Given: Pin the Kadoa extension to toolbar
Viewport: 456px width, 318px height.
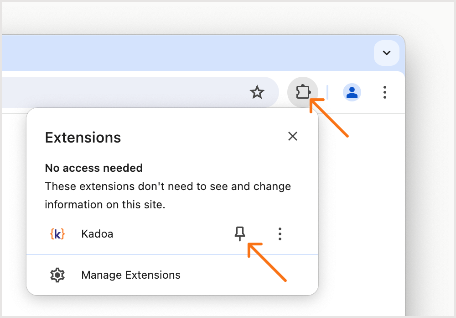Looking at the screenshot, I should 240,234.
